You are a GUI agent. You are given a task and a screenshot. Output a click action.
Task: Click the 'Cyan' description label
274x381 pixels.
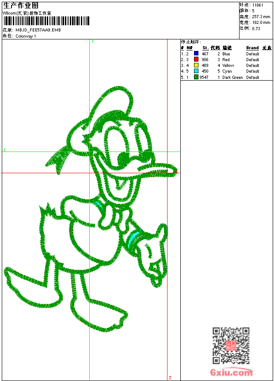click(227, 71)
